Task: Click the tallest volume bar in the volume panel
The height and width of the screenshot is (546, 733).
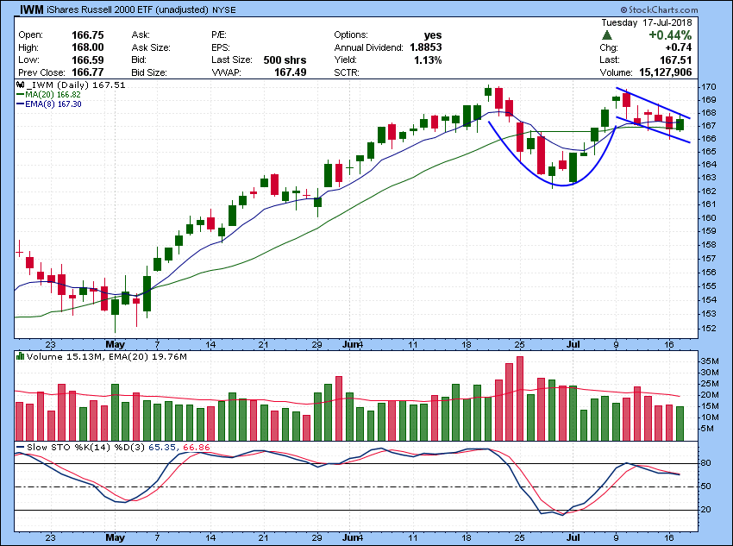Action: click(x=520, y=399)
